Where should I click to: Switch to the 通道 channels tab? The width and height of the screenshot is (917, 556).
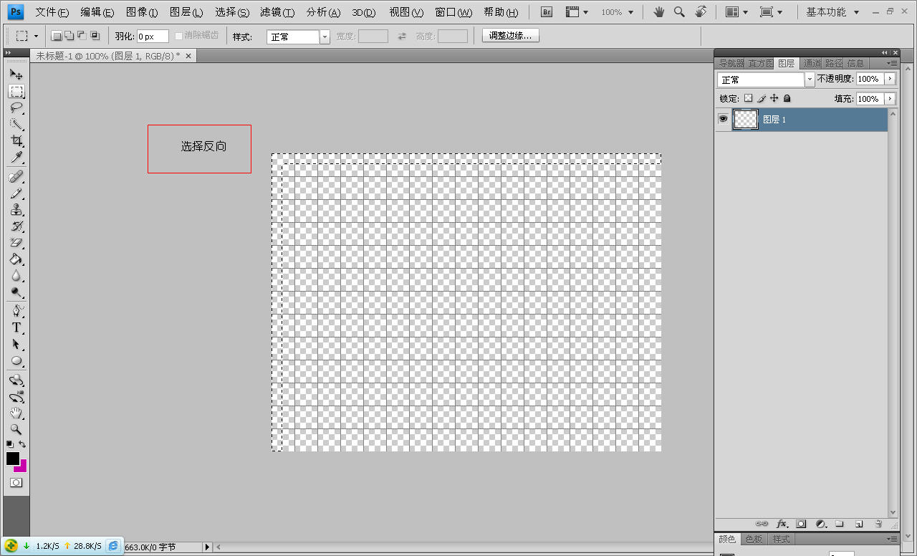812,64
